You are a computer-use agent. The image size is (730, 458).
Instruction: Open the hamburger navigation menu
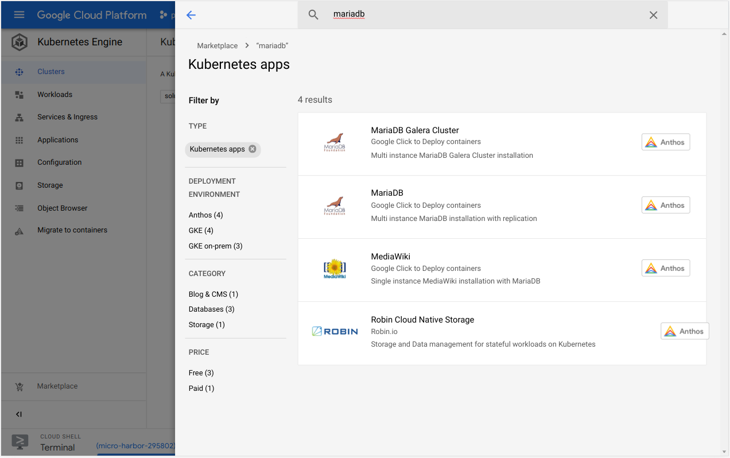(x=20, y=15)
